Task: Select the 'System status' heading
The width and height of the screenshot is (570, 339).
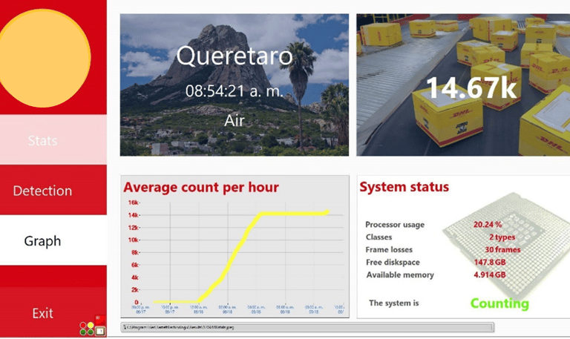Action: click(x=404, y=187)
